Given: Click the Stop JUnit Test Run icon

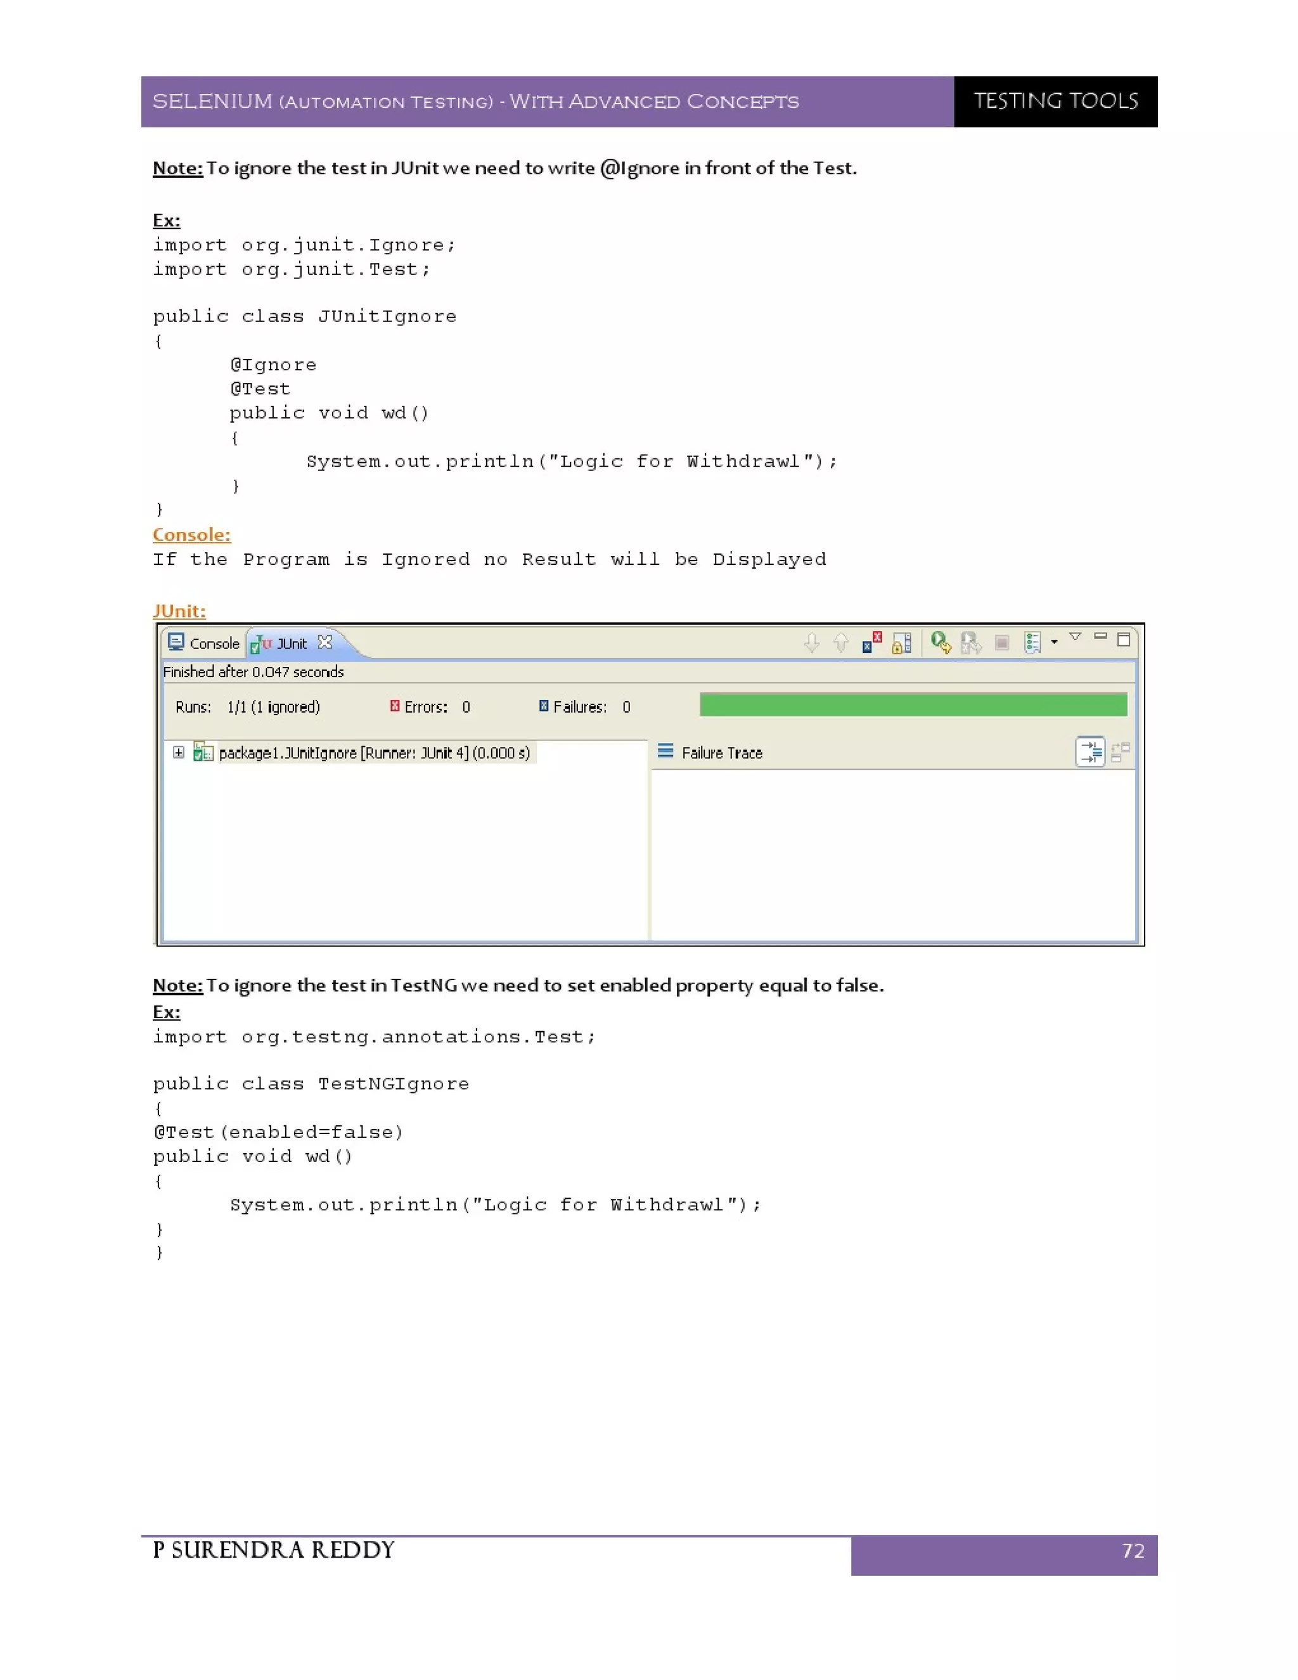Looking at the screenshot, I should point(1001,642).
